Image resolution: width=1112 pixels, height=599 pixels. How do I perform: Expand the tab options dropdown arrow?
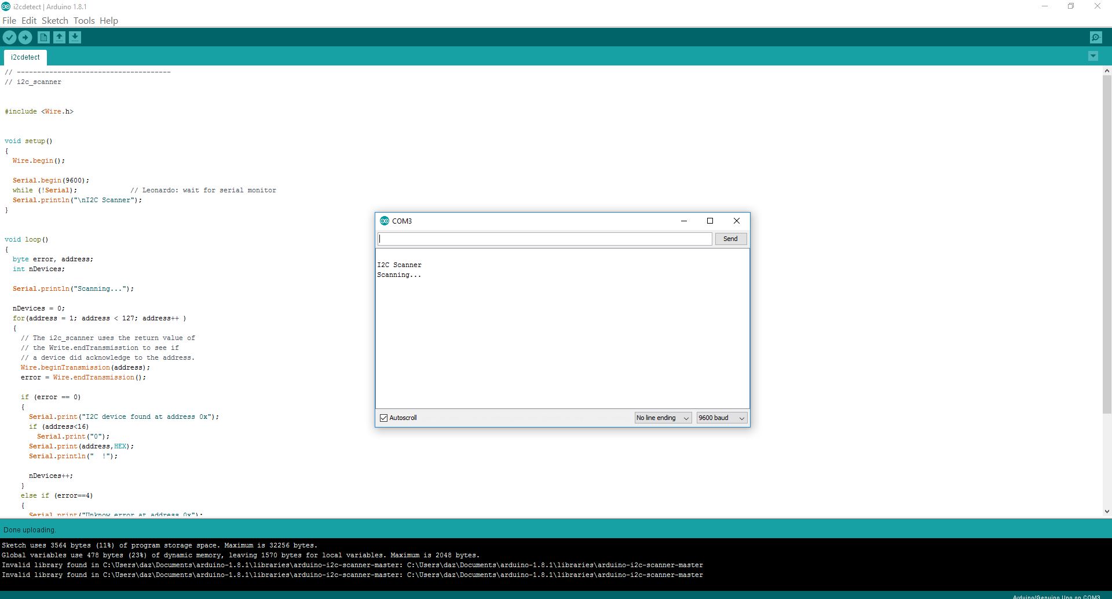pos(1093,56)
